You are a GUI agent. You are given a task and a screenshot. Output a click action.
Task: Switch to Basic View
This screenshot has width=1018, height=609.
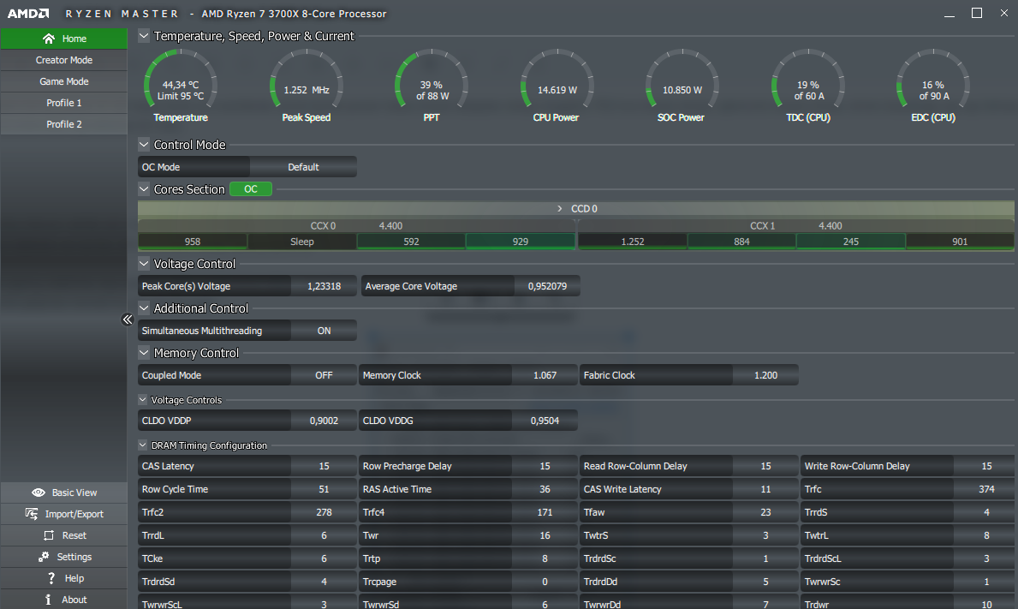[x=63, y=493]
